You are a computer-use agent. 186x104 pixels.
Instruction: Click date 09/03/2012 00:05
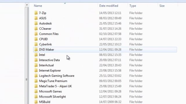(110, 81)
